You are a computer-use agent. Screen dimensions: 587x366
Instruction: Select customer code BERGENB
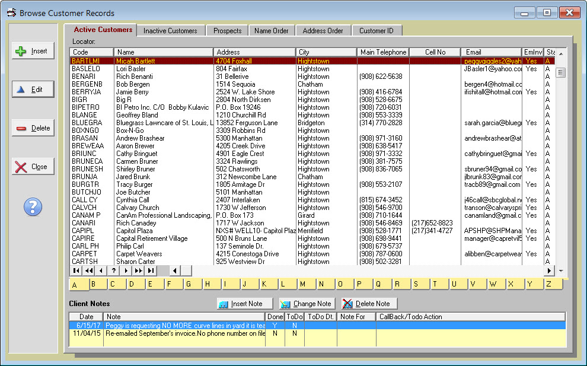87,84
